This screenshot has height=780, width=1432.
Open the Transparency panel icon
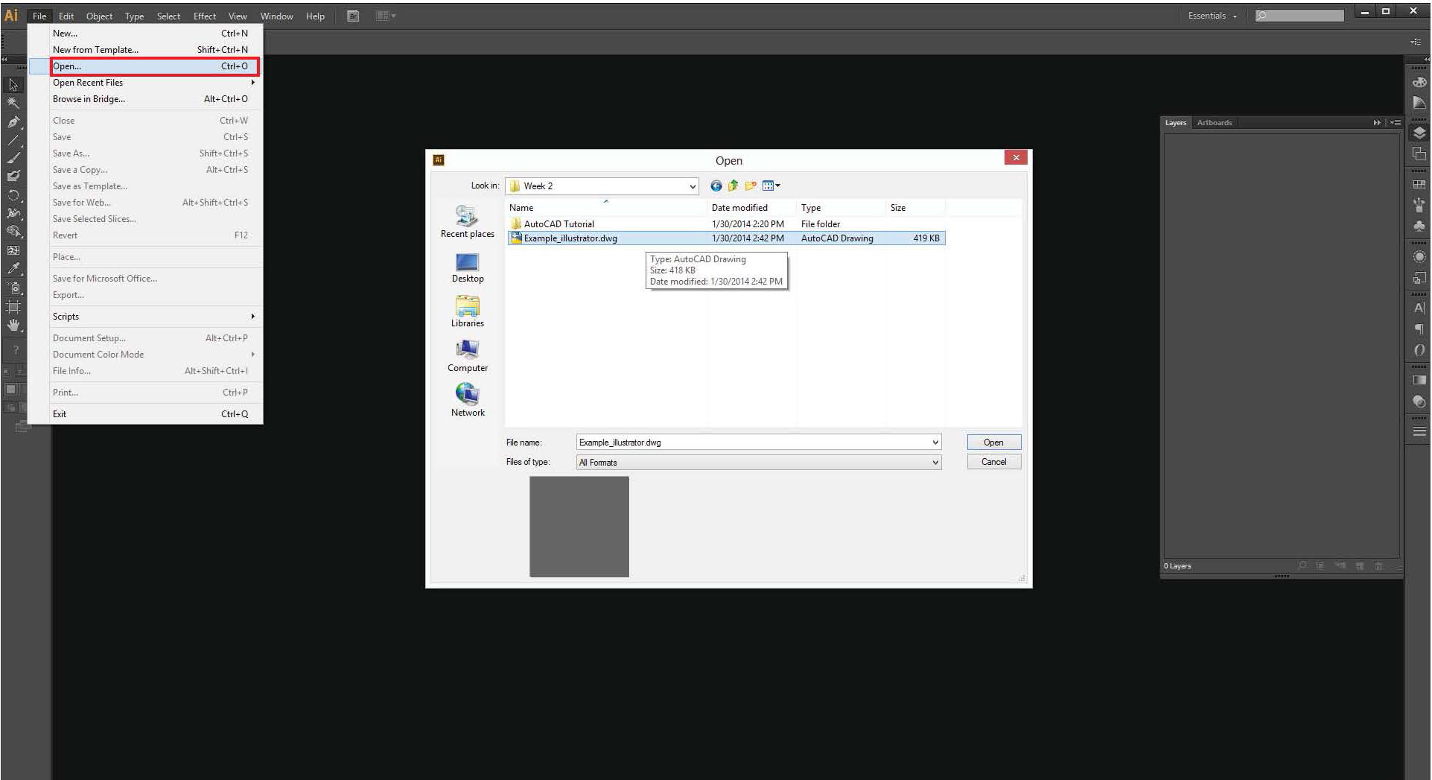click(1419, 402)
